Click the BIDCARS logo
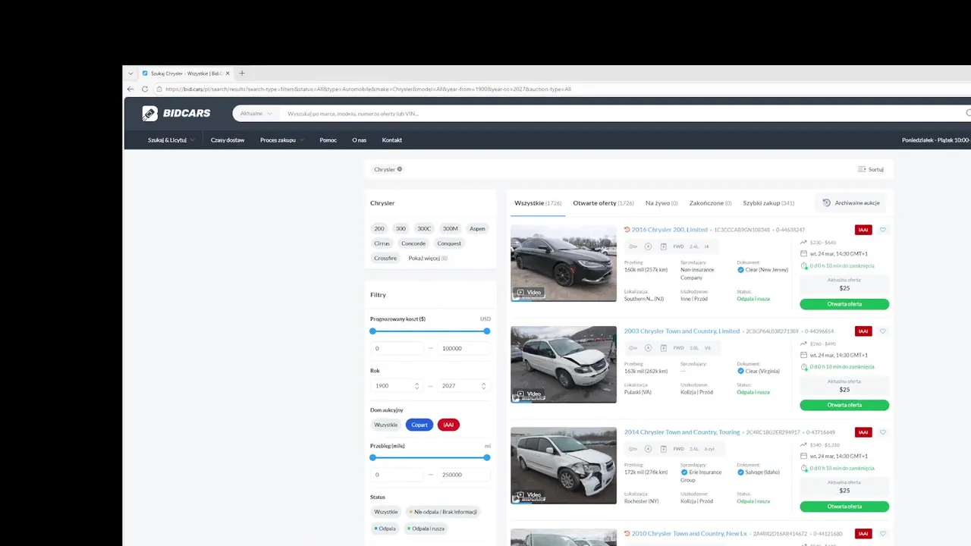 [176, 113]
